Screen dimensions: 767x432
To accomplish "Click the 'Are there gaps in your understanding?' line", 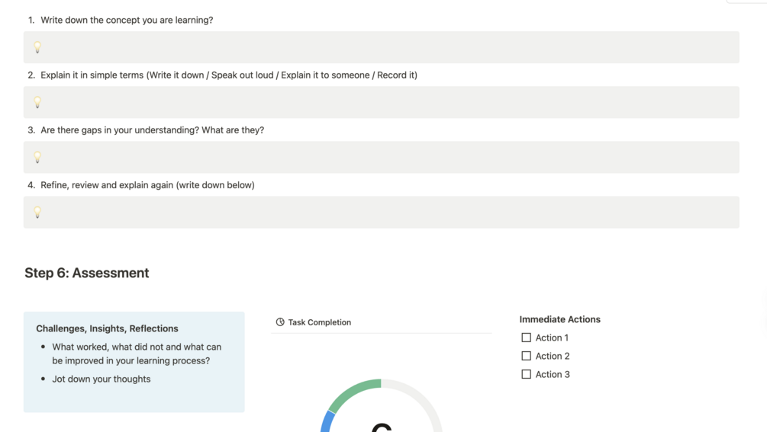I will tap(153, 130).
